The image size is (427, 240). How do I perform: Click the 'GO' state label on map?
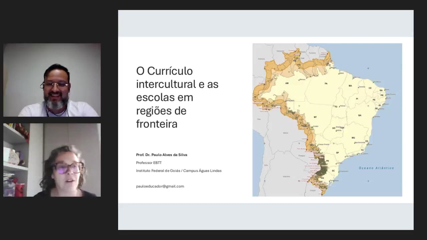[x=334, y=128]
